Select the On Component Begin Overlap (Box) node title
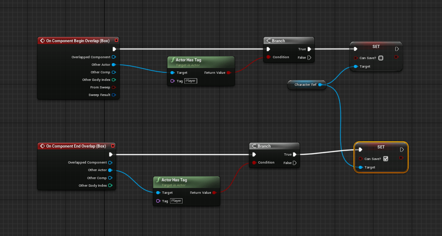The height and width of the screenshot is (236, 442). (77, 40)
